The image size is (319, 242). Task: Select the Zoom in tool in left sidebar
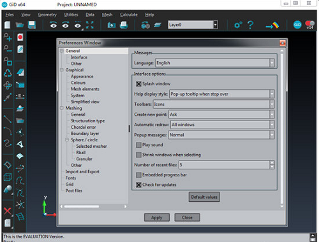click(x=8, y=37)
